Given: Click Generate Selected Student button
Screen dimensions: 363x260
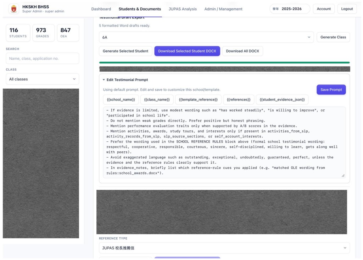Looking at the screenshot, I should click(125, 51).
